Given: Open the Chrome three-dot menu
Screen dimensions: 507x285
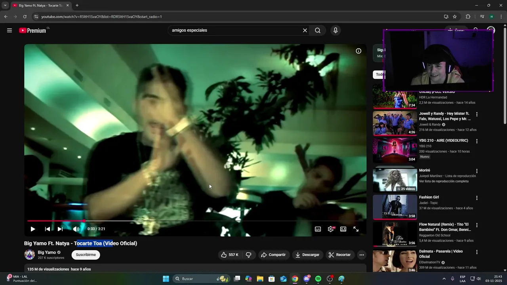Looking at the screenshot, I should tap(501, 17).
